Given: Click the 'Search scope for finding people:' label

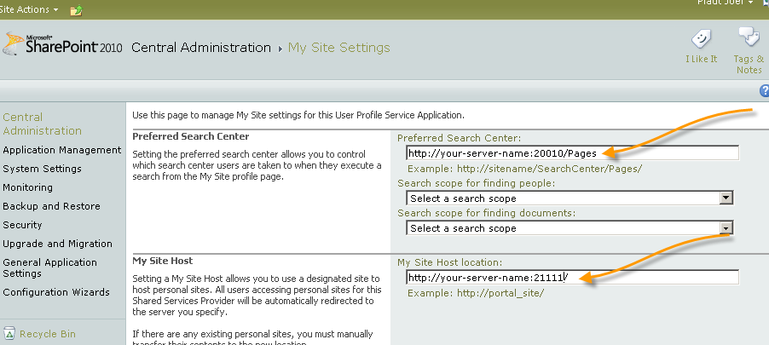Looking at the screenshot, I should click(477, 183).
